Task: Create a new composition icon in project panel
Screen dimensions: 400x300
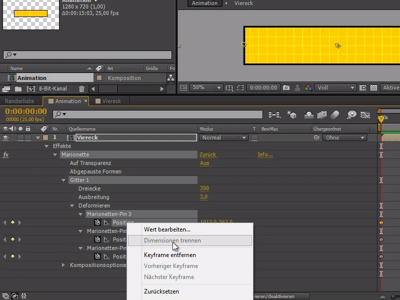Action: point(31,89)
